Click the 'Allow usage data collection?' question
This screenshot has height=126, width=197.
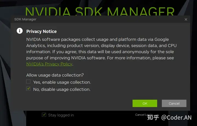coord(55,75)
